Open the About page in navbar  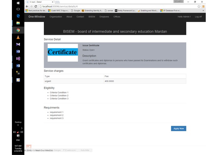pyautogui.click(x=69, y=17)
